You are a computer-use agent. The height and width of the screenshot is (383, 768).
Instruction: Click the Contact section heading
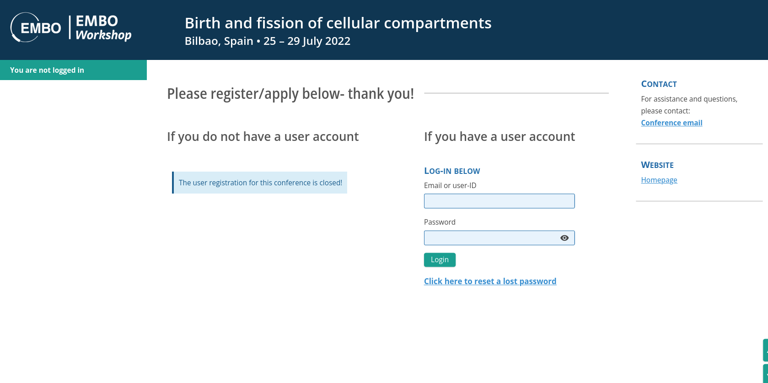point(658,84)
